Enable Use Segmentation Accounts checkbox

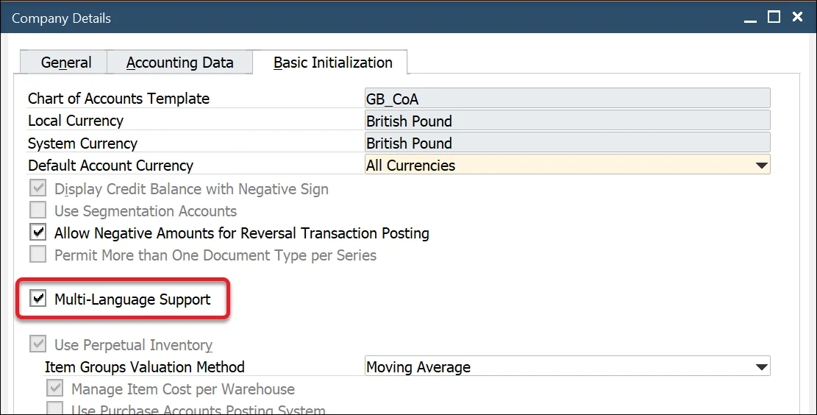tap(38, 211)
